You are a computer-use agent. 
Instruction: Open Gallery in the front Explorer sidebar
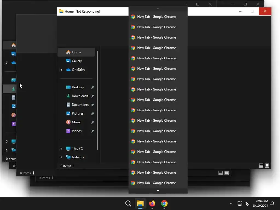tap(76, 61)
